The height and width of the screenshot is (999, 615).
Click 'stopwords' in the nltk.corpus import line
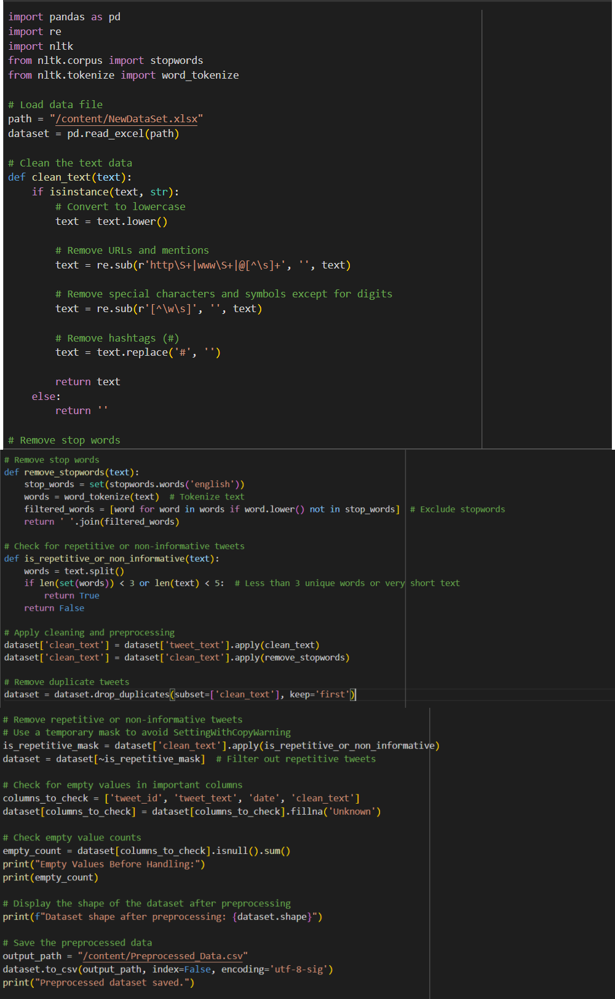click(177, 61)
